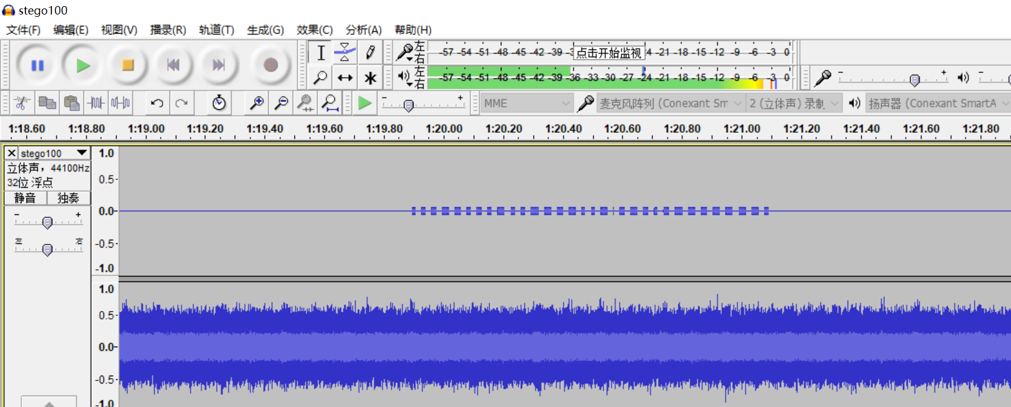Click the Paste clipboard icon
Image resolution: width=1011 pixels, height=407 pixels.
[72, 103]
